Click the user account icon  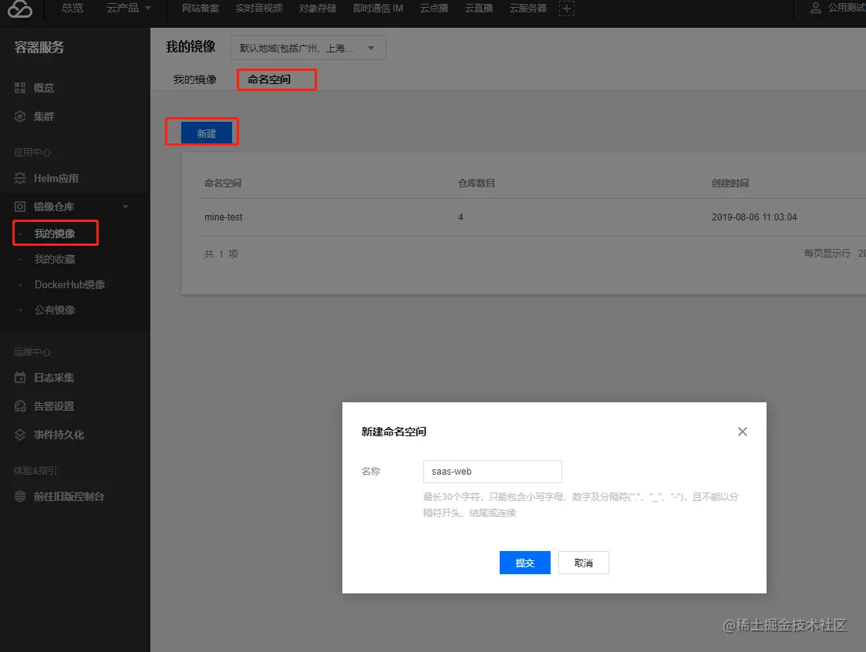tap(815, 8)
